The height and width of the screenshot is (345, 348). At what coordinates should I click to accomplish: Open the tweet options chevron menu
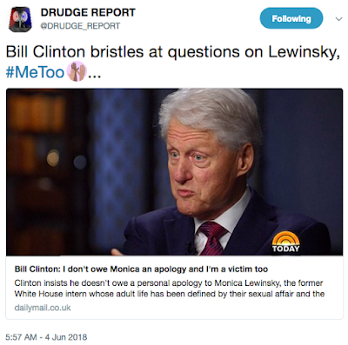(338, 19)
